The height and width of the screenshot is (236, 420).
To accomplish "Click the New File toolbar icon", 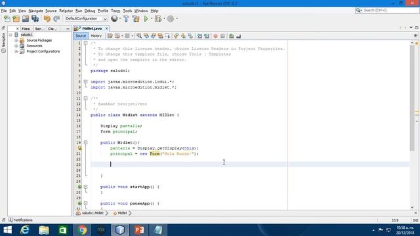I will (x=7, y=19).
